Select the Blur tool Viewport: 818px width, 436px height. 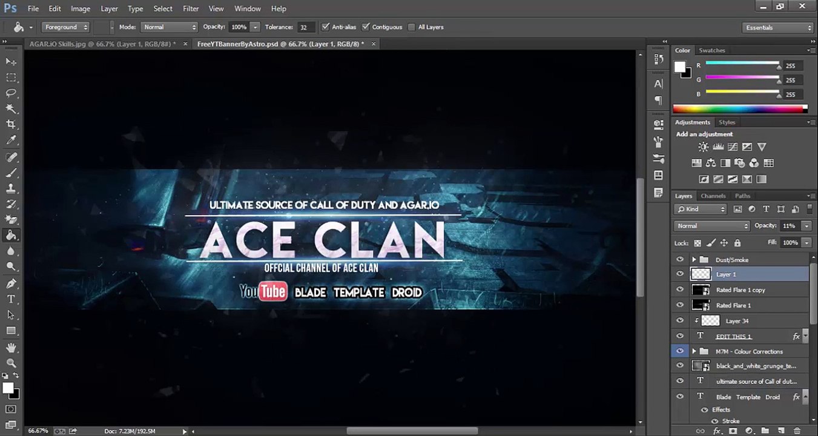(11, 252)
